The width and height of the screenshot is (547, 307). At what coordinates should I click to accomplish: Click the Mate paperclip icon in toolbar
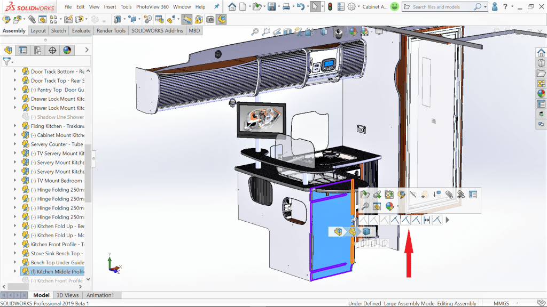(32, 19)
